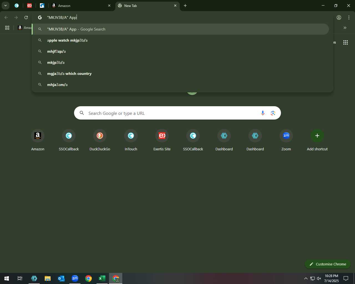Switch to the Exertis pinned tab
Screen dimensions: 355x284
pos(29,6)
